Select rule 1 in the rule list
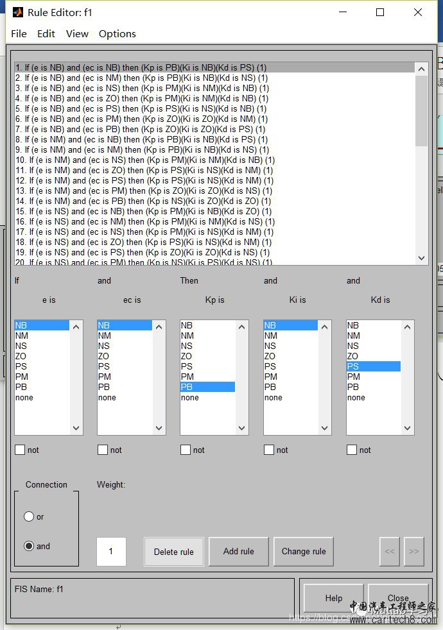 214,67
